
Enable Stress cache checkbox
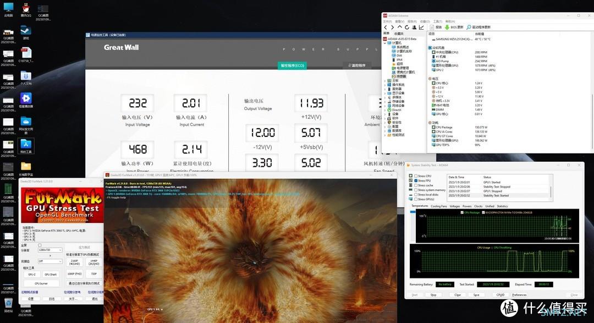[x=416, y=185]
